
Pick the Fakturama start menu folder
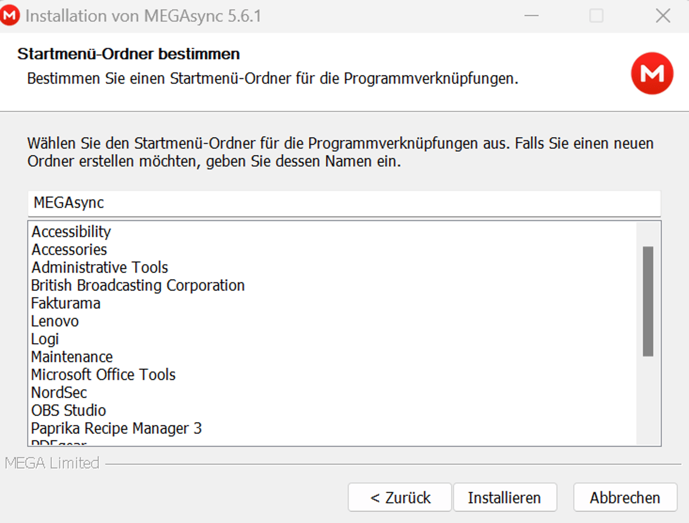[x=65, y=303]
